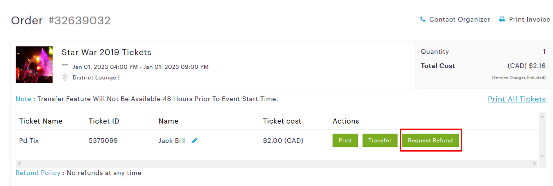Open the Contact Organizer link
This screenshot has height=186, width=553.
(459, 19)
